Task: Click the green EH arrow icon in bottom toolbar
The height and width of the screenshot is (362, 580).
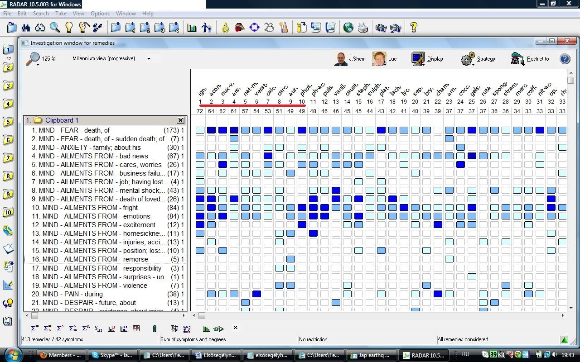Action: 219,329
